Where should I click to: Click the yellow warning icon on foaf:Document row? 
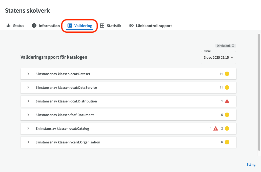click(x=227, y=115)
